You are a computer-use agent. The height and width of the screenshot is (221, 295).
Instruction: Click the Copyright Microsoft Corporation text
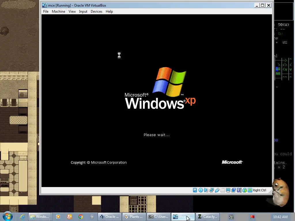coord(99,163)
